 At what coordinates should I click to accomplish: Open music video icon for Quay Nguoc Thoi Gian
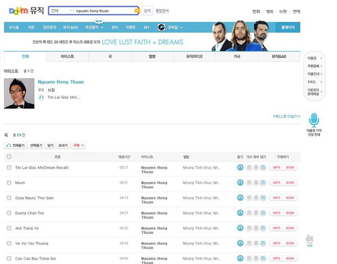coord(256,198)
